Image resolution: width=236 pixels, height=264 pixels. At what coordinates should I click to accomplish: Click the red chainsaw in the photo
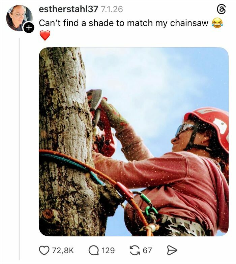click(x=101, y=125)
